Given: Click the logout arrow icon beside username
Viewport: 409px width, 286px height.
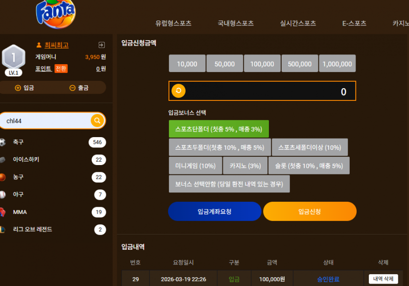Looking at the screenshot, I should pyautogui.click(x=101, y=45).
